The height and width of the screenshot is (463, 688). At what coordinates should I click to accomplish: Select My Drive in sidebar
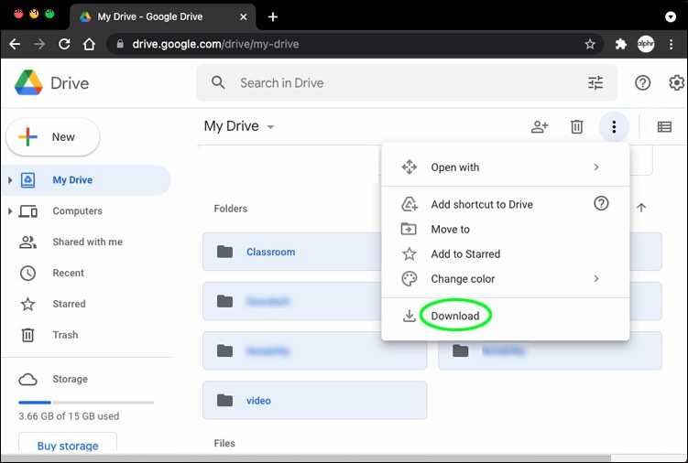[86, 179]
